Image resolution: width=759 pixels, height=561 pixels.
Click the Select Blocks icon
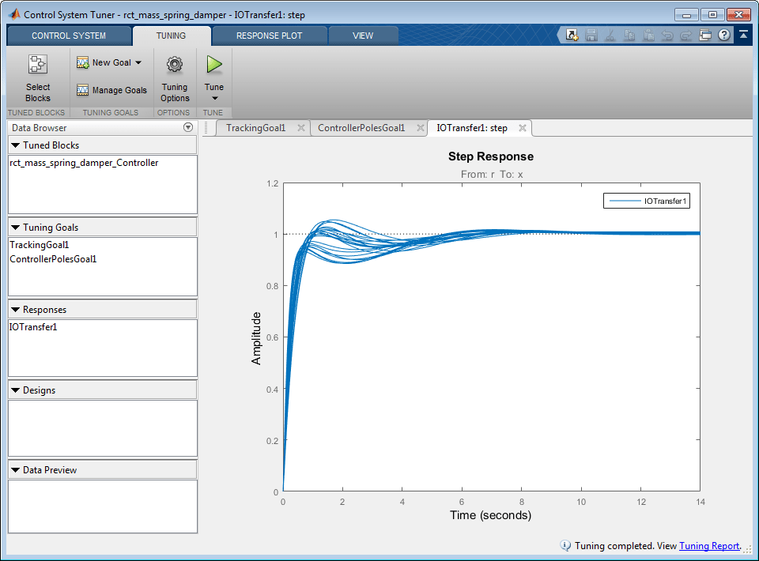[38, 64]
